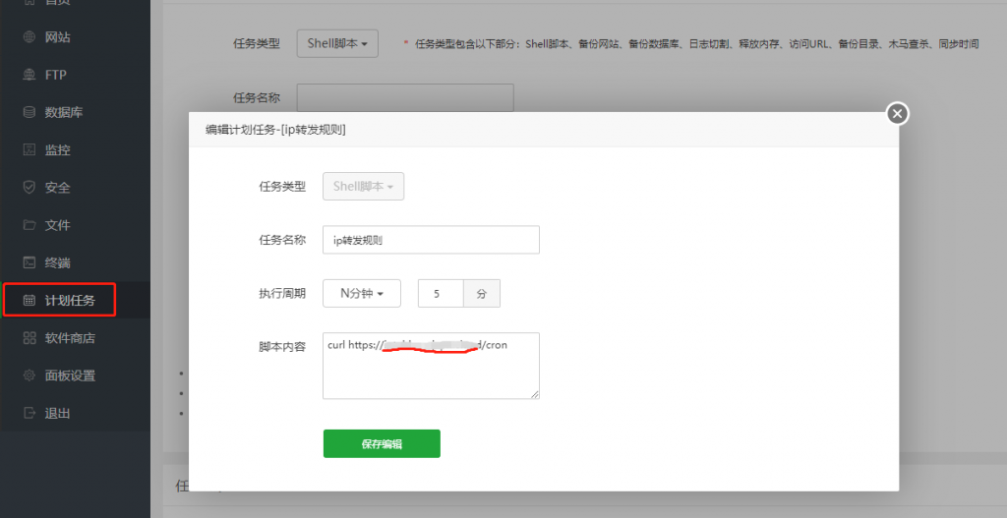This screenshot has width=1007, height=518.
Task: Click the gear icon beside 面板设置
Action: click(30, 375)
